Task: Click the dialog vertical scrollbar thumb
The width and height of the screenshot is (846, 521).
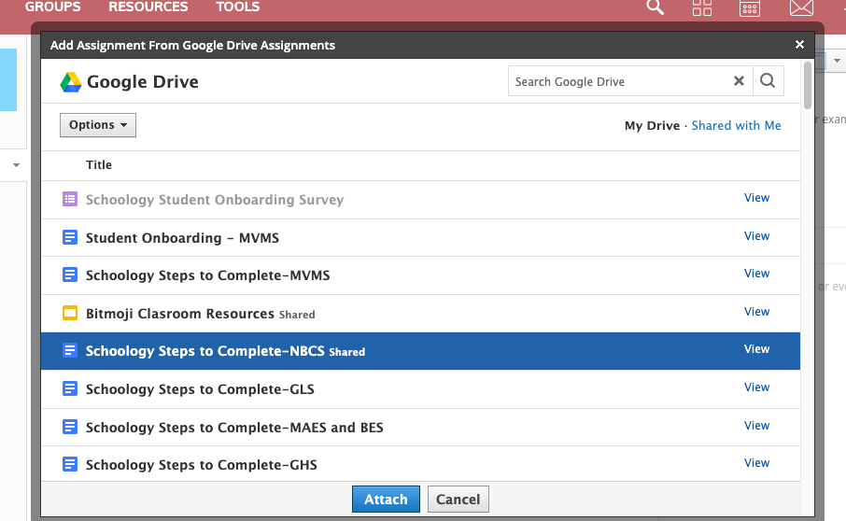Action: [807, 85]
